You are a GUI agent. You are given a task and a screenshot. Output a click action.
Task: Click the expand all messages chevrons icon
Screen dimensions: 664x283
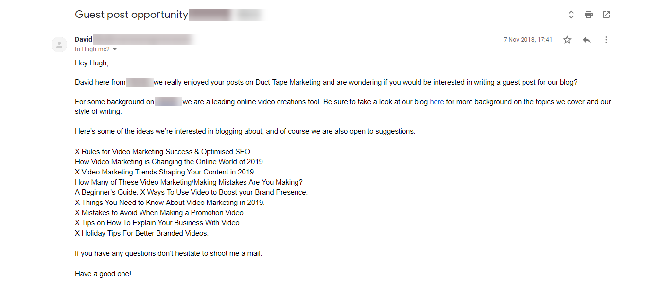click(x=571, y=15)
